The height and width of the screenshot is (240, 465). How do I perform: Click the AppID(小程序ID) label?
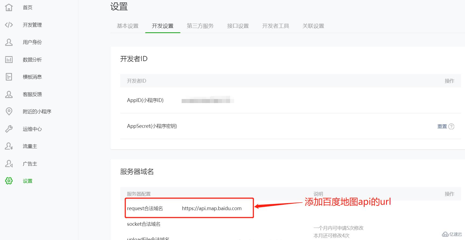pos(145,100)
